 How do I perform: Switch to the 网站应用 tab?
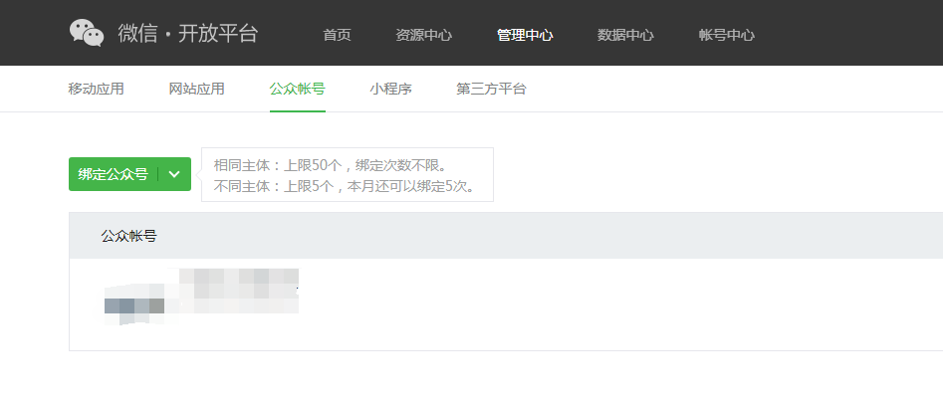[196, 89]
